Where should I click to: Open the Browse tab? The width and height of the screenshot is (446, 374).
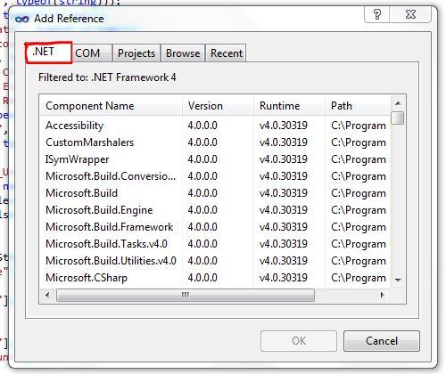coord(183,53)
